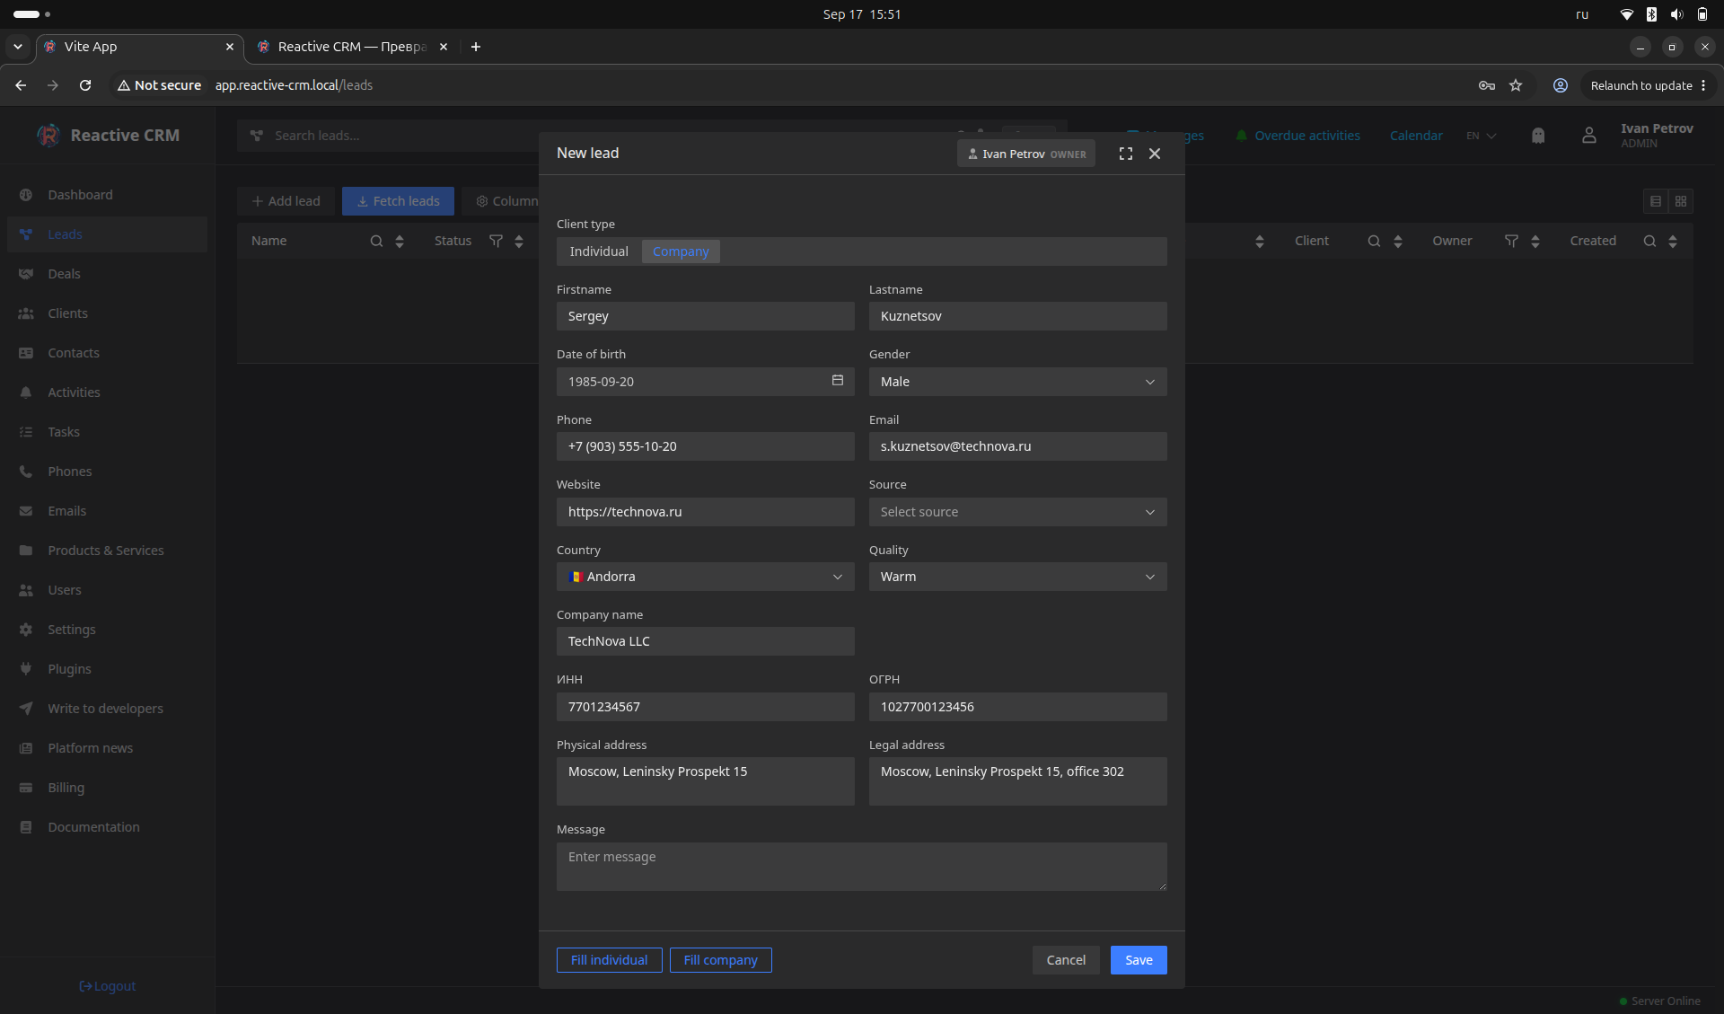Select Individual client type
This screenshot has height=1014, width=1724.
click(x=599, y=251)
